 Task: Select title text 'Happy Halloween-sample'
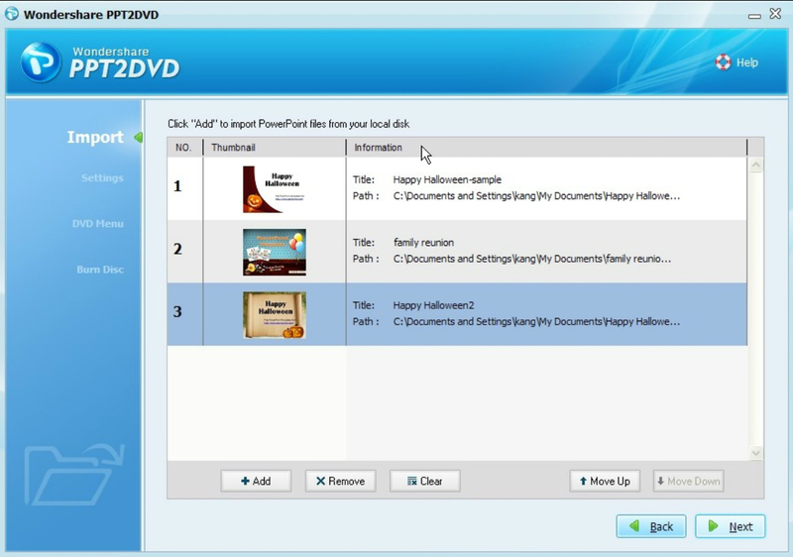coord(447,179)
